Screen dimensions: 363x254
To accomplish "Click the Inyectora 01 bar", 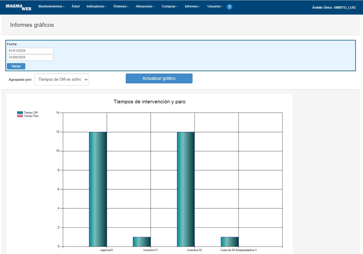I will click(x=142, y=242).
